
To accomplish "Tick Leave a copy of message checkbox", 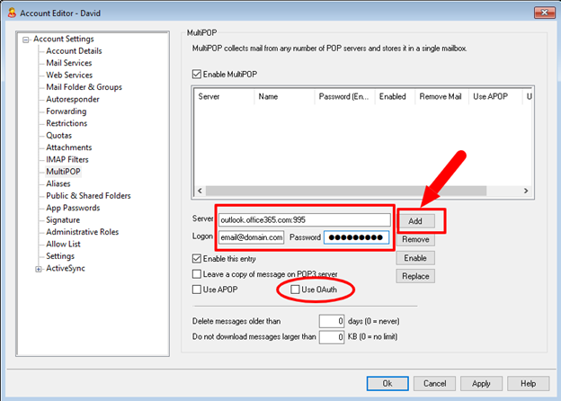I will (x=198, y=273).
